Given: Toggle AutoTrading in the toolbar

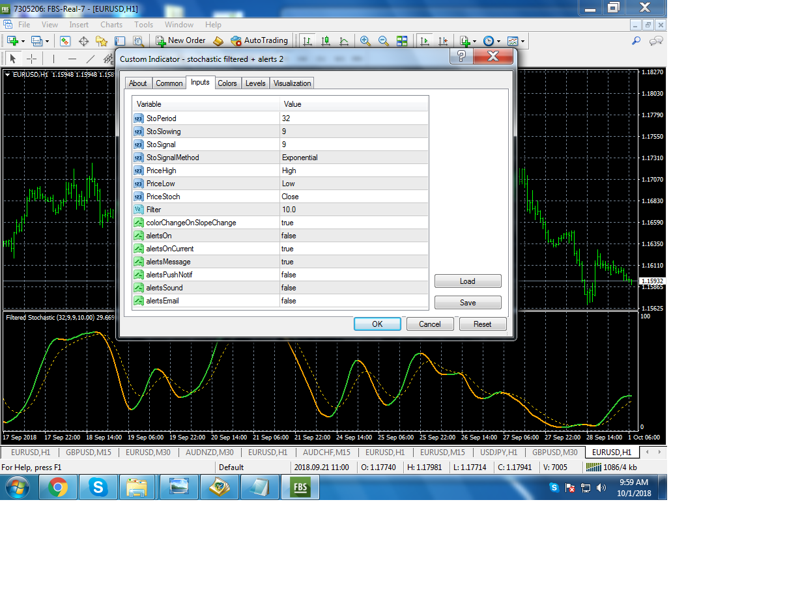Looking at the screenshot, I should click(259, 40).
